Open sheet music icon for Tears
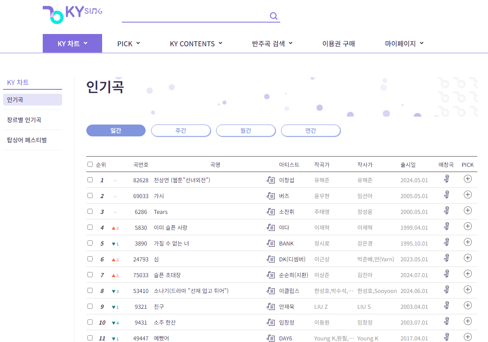The height and width of the screenshot is (342, 488). tap(271, 212)
